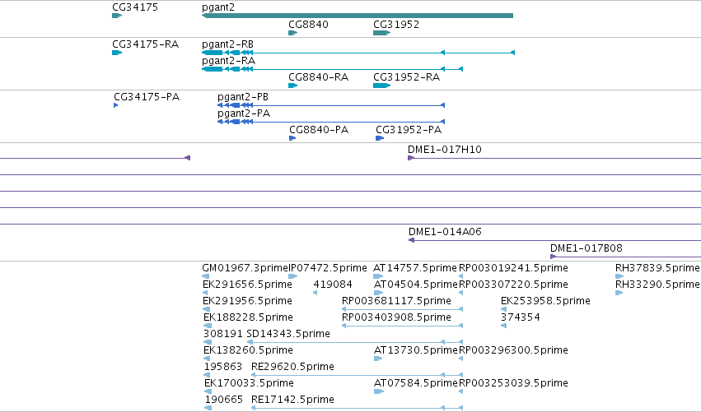Choose the SD14343.5prime EST label
This screenshot has width=701, height=412.
[288, 334]
